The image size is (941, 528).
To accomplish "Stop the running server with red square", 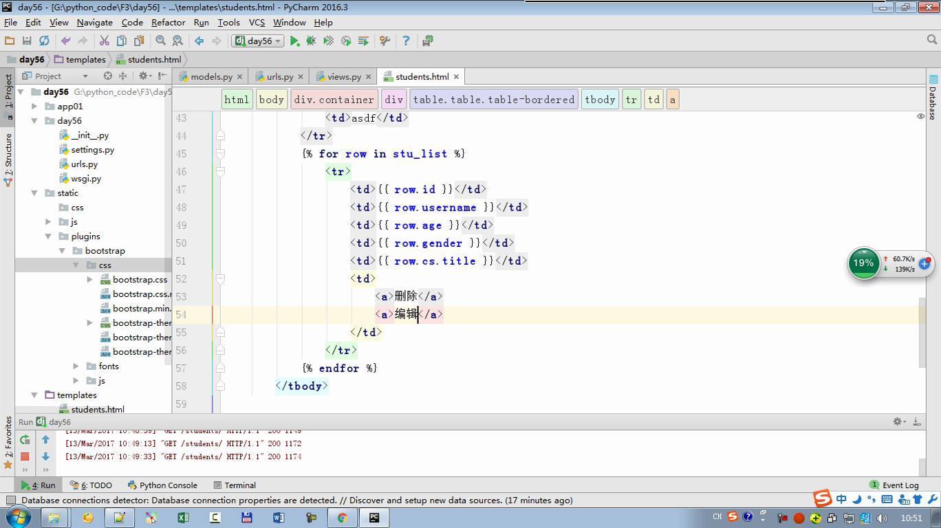I will (25, 456).
